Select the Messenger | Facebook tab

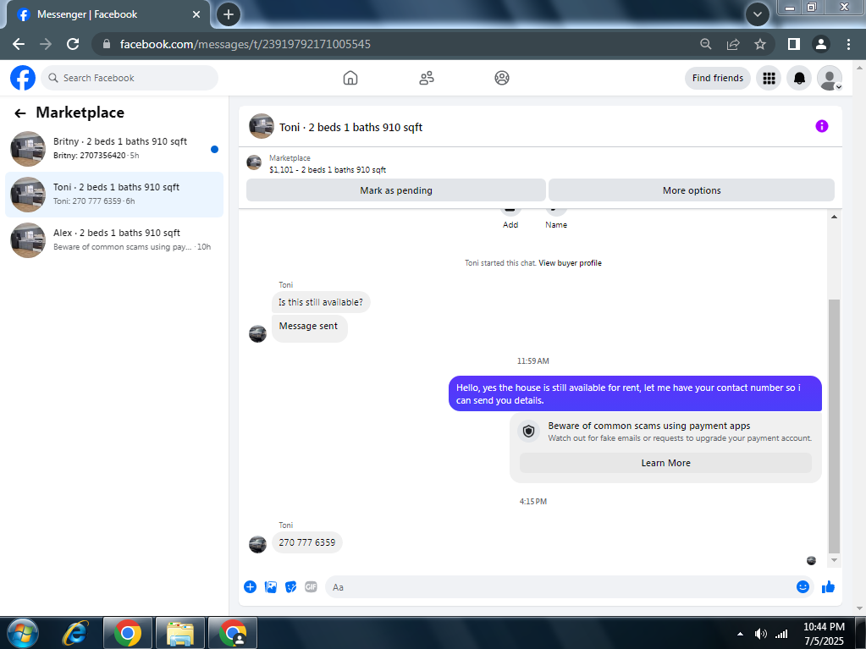point(108,14)
